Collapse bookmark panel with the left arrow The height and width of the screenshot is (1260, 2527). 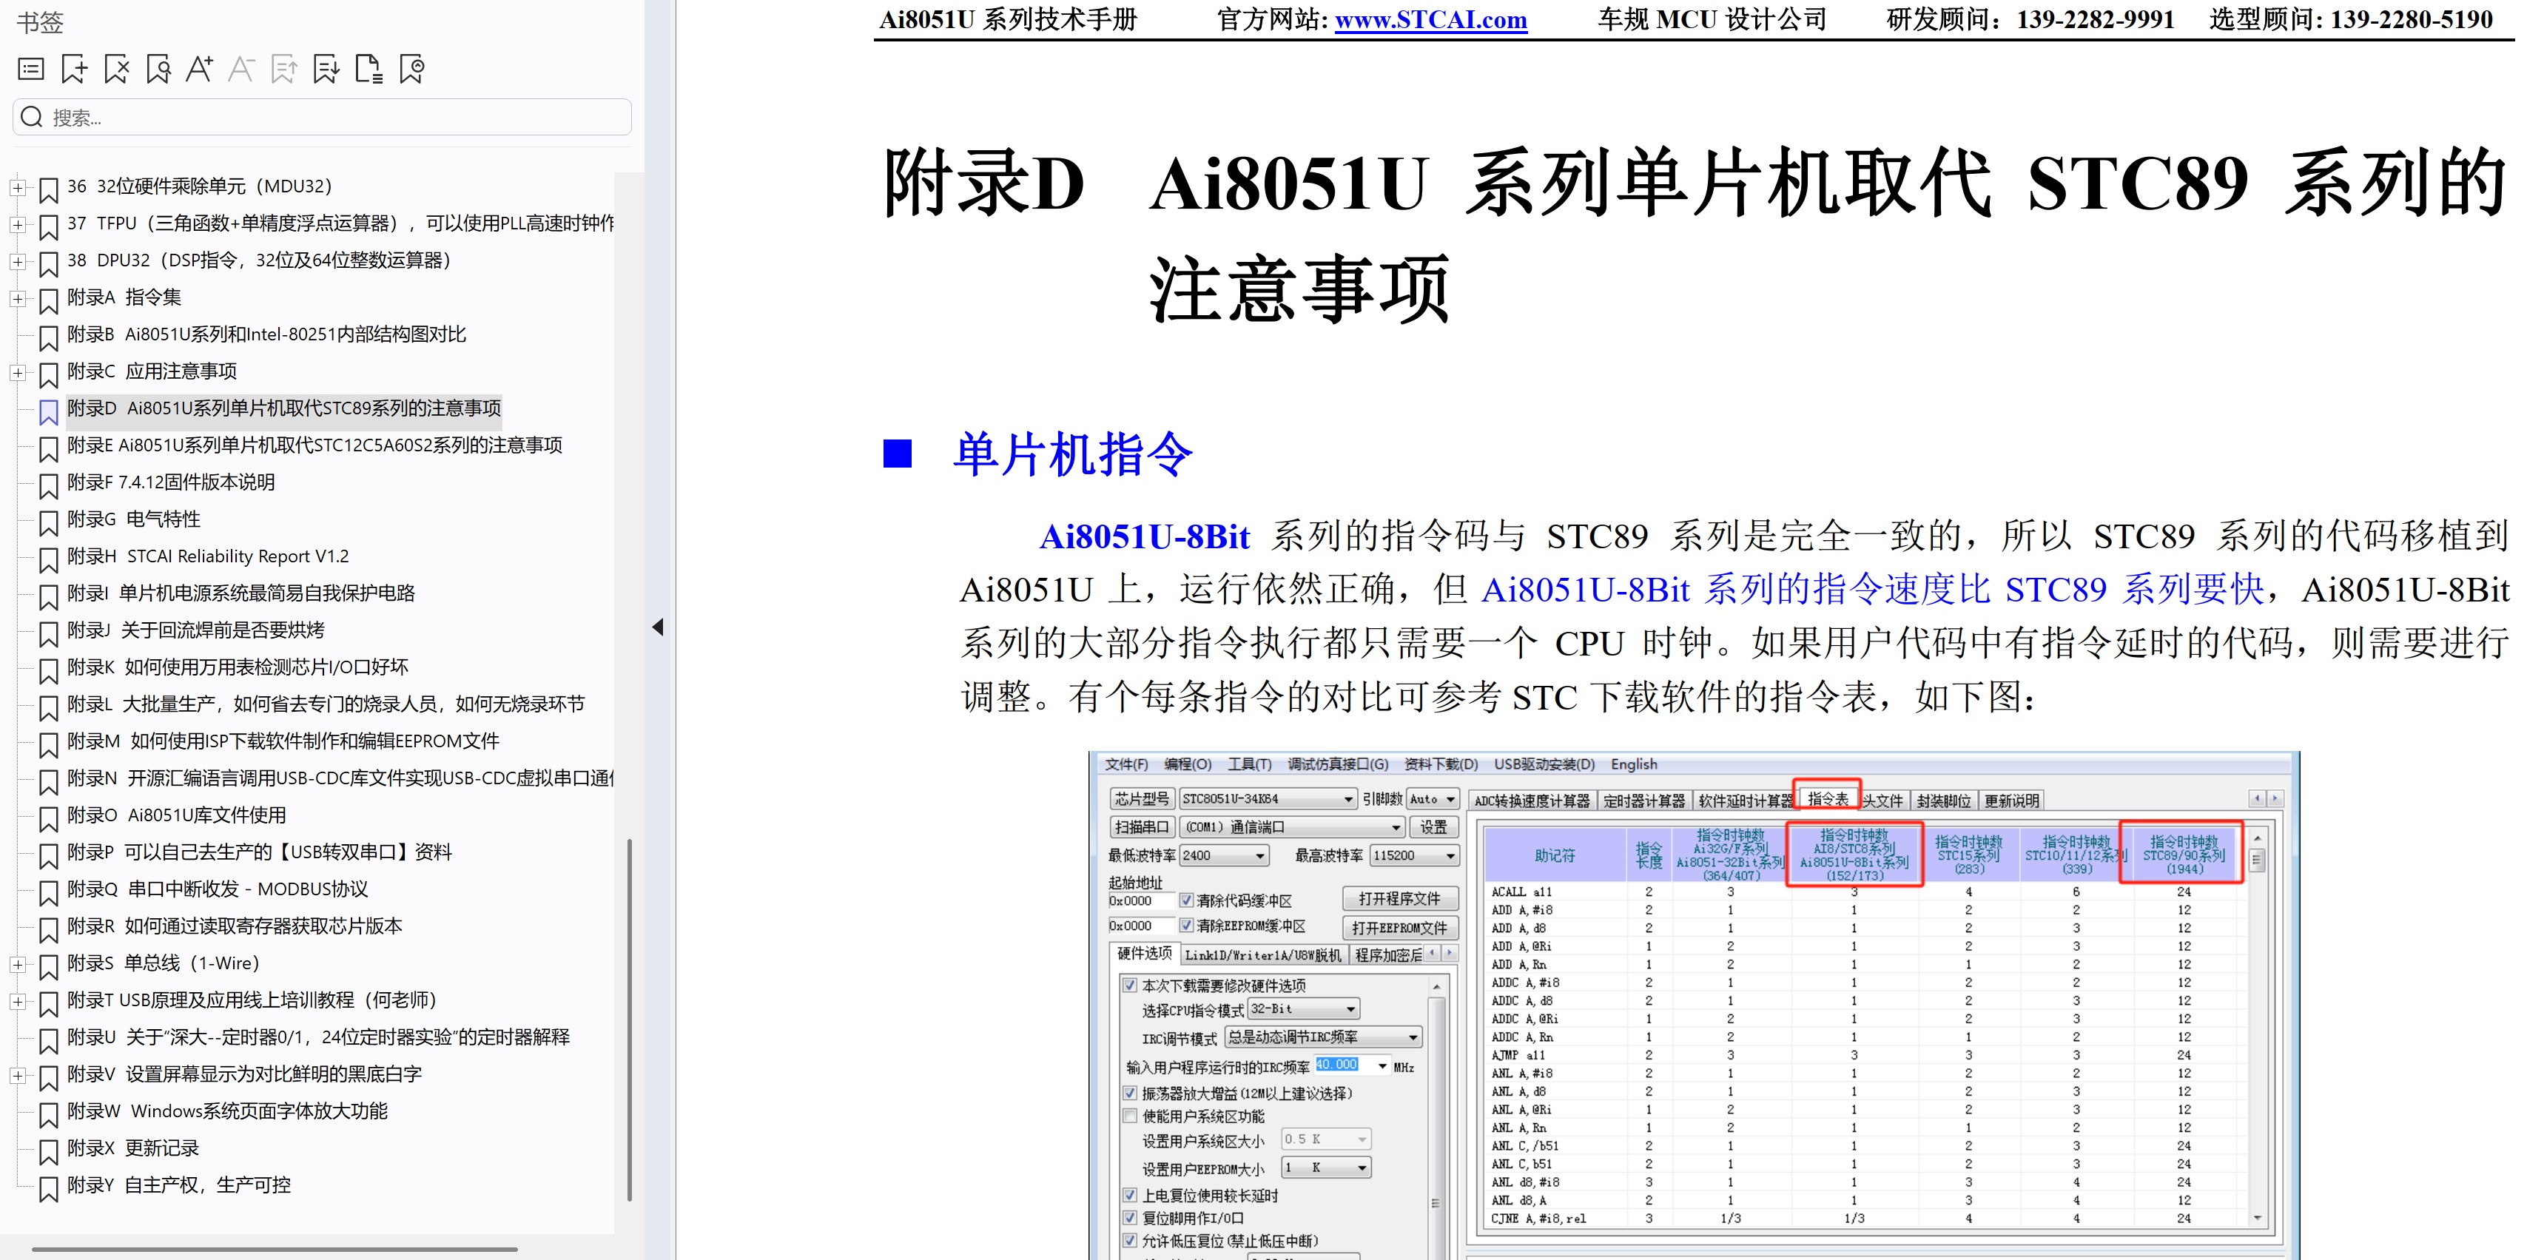(x=657, y=627)
